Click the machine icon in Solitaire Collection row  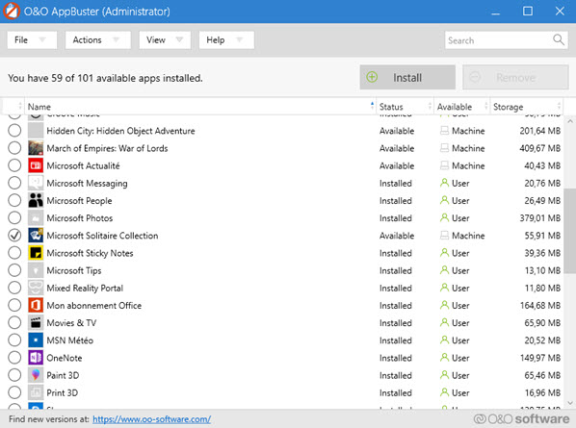(444, 236)
